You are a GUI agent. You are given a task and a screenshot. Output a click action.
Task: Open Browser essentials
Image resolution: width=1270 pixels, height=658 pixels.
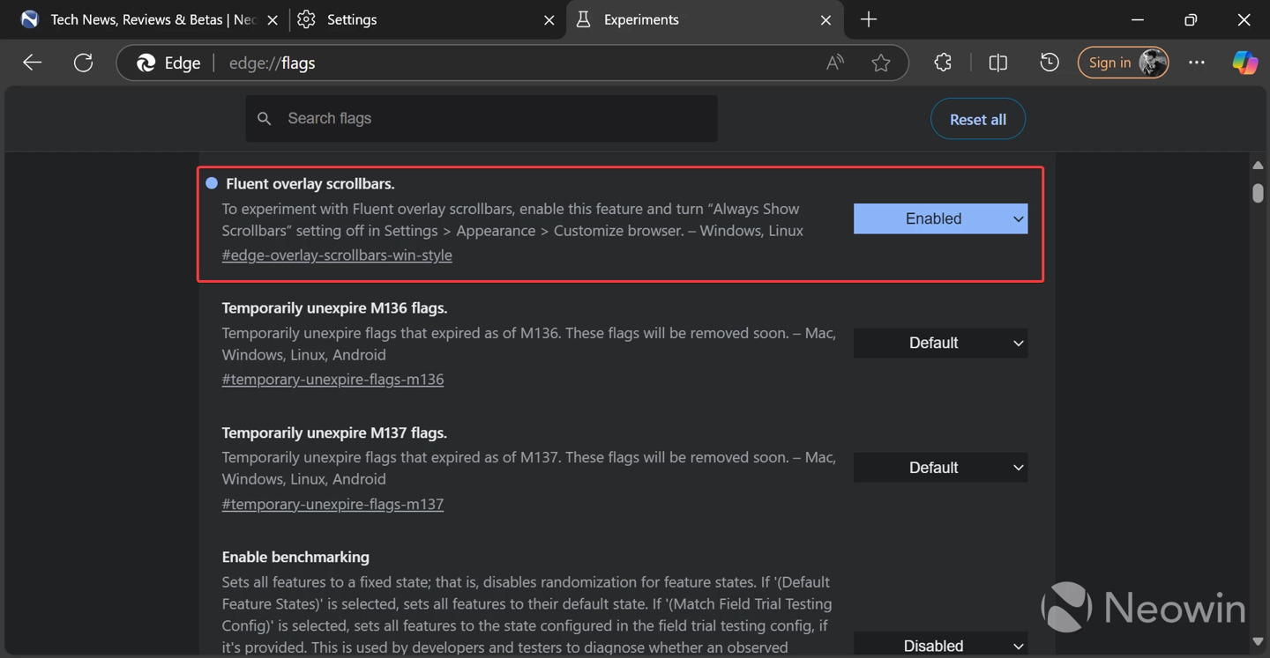tap(943, 63)
